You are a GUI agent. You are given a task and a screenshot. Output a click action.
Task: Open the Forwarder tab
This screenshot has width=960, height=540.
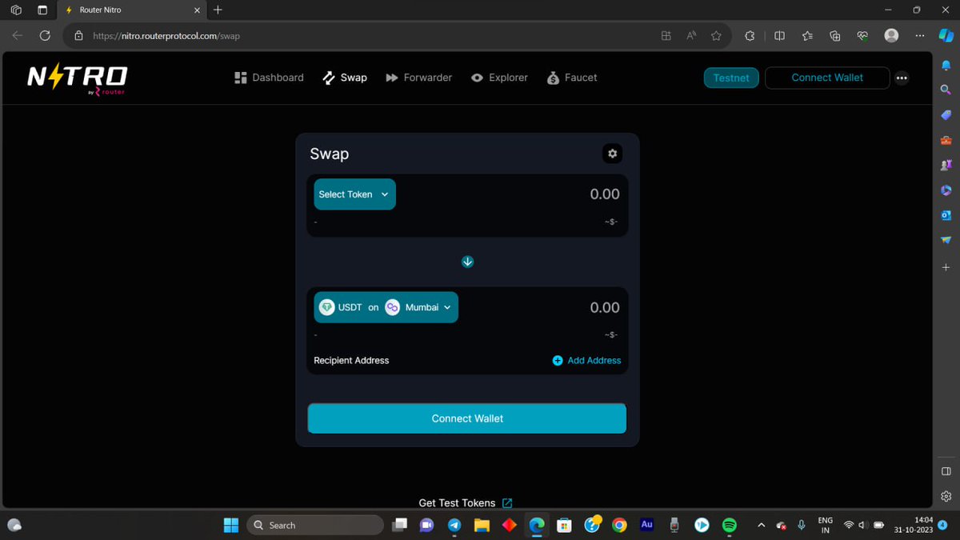coord(419,78)
